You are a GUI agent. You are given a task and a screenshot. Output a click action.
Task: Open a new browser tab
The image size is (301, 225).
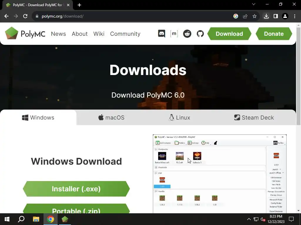point(79,5)
